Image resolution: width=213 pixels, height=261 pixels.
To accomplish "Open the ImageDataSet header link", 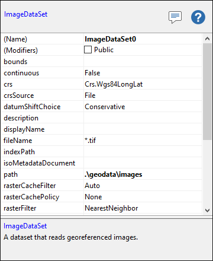I will [25, 14].
